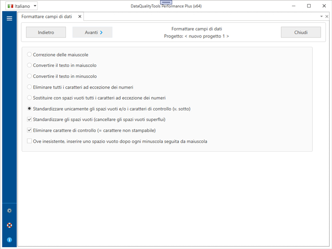Screen dimensions: 332x249
Task: Click the Italian flag icon
Action: click(10, 6)
